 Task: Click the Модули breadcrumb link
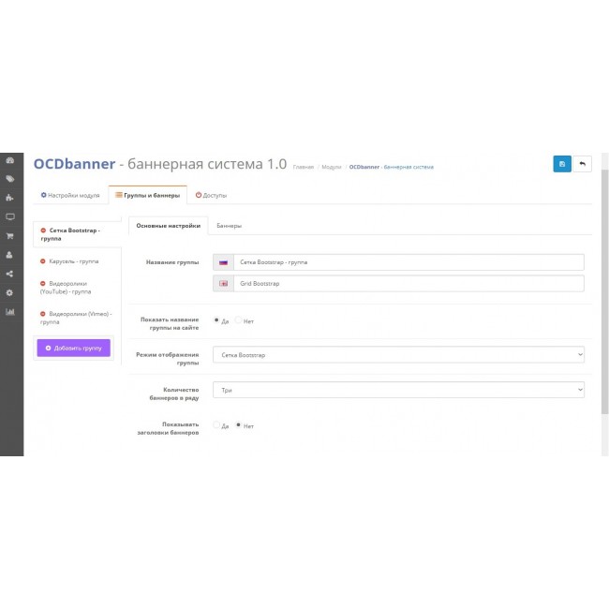(331, 167)
